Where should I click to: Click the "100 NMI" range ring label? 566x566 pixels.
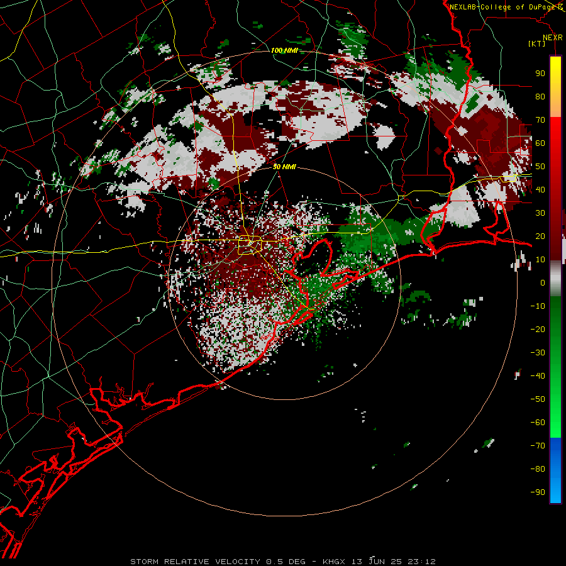tap(284, 50)
